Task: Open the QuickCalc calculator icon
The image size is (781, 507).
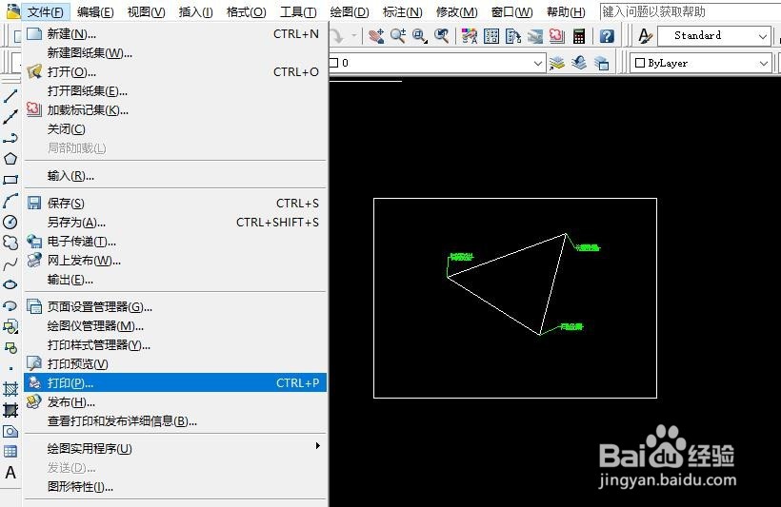Action: [x=579, y=36]
